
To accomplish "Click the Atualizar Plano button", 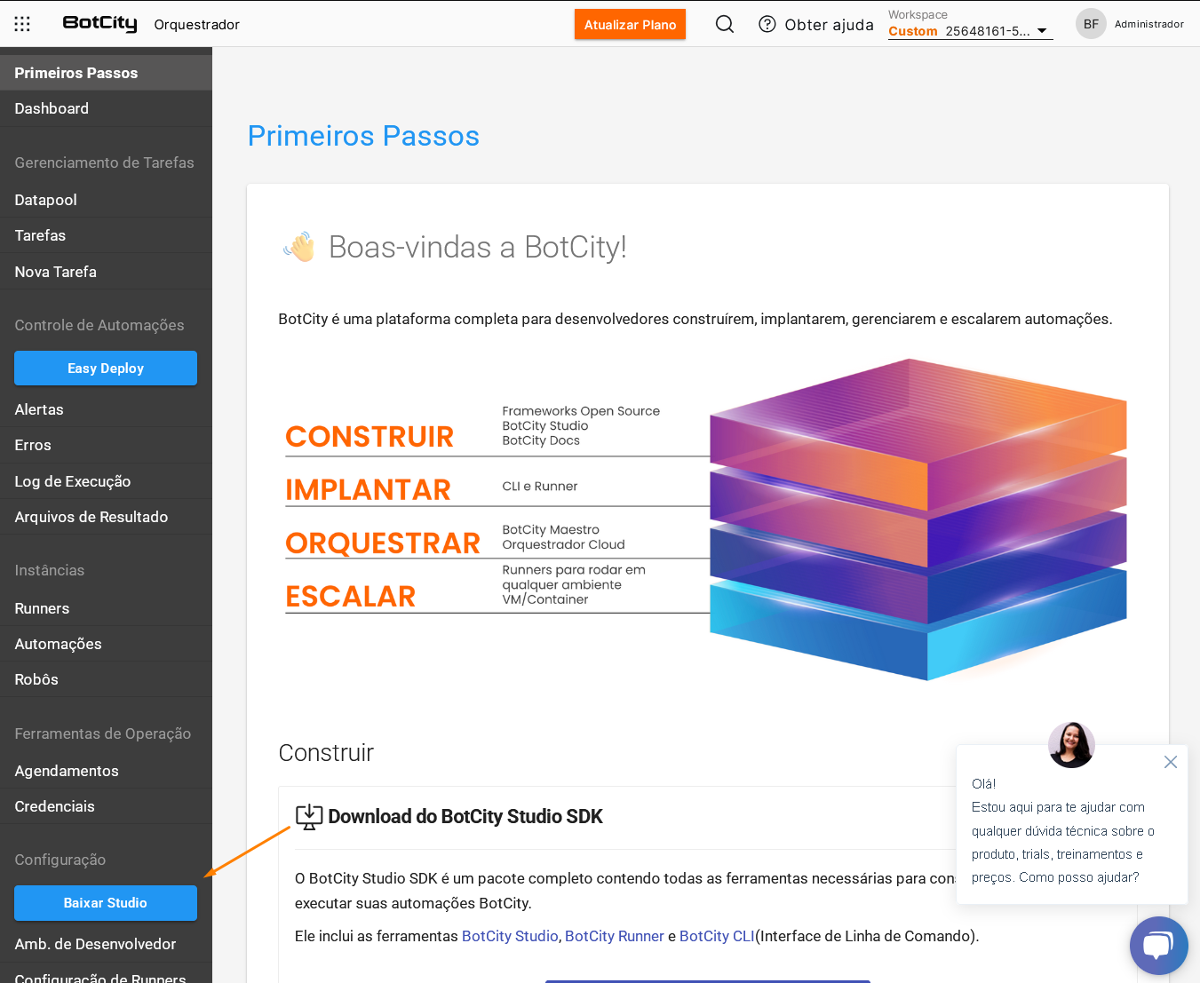I will (630, 24).
